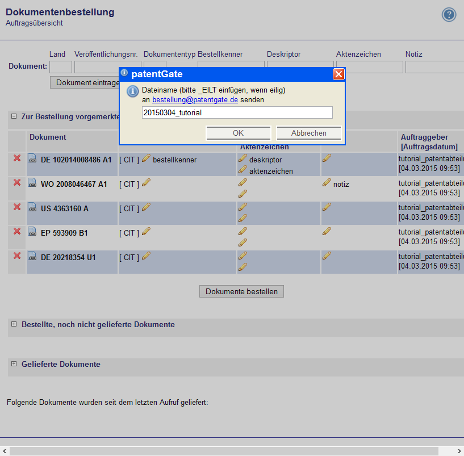Edit the 'deskriptor' pencil icon
Screen dimensions: 464x456
243,158
